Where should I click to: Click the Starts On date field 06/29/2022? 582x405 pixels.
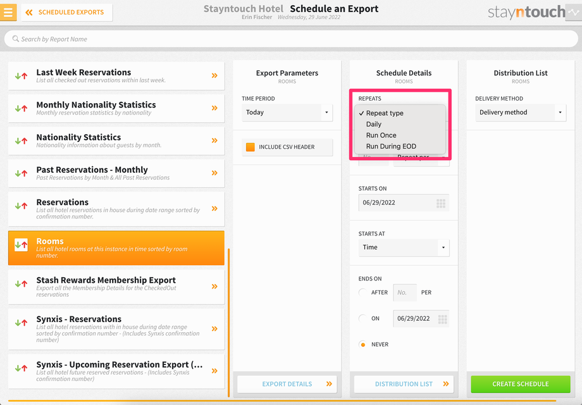[404, 202]
